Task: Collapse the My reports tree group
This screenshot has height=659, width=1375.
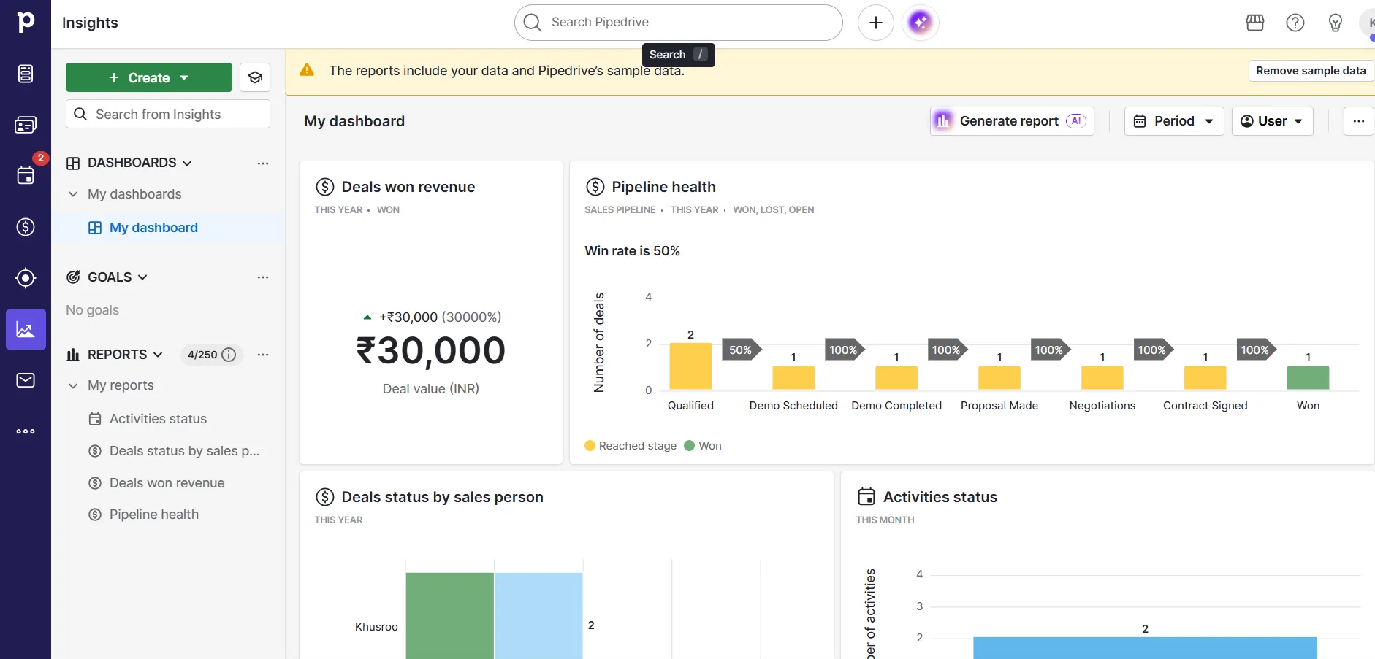Action: click(x=73, y=385)
